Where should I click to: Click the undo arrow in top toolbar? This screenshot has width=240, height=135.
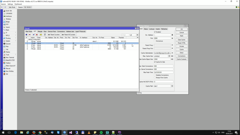pos(2,7)
